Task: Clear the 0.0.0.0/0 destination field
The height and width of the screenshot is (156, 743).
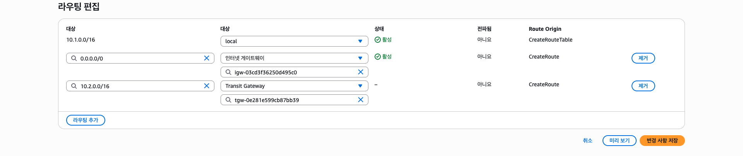Action: tap(207, 58)
